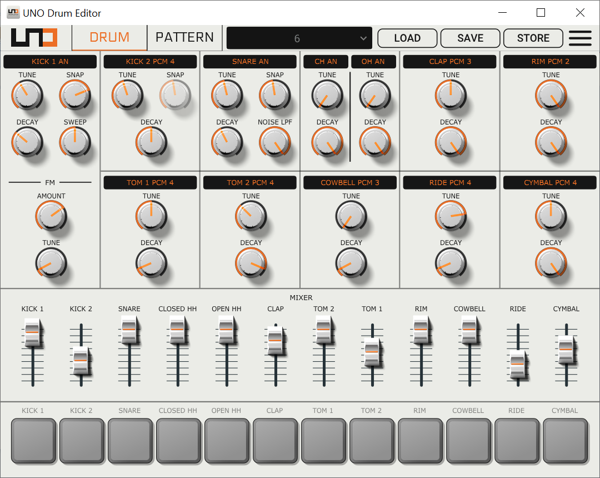Click the FM AMOUNT knob
The width and height of the screenshot is (600, 478).
[51, 216]
